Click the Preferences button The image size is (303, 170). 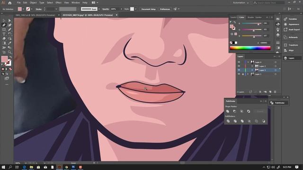coord(165,9)
